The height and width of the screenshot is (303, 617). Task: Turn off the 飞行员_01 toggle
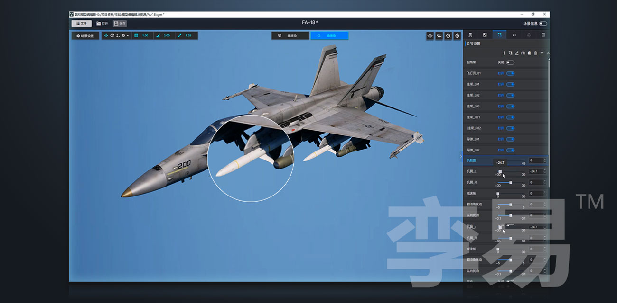tap(510, 73)
